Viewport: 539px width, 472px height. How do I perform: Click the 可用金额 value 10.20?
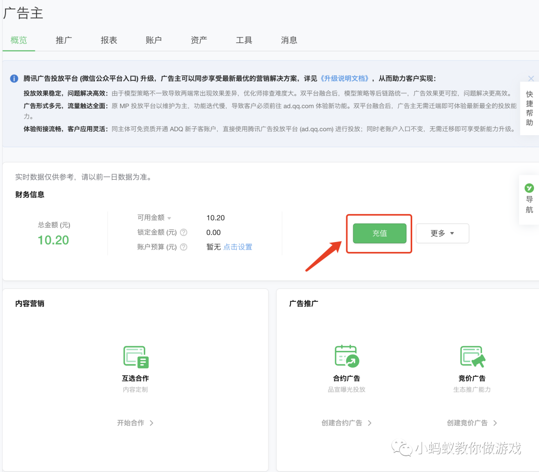click(x=216, y=218)
